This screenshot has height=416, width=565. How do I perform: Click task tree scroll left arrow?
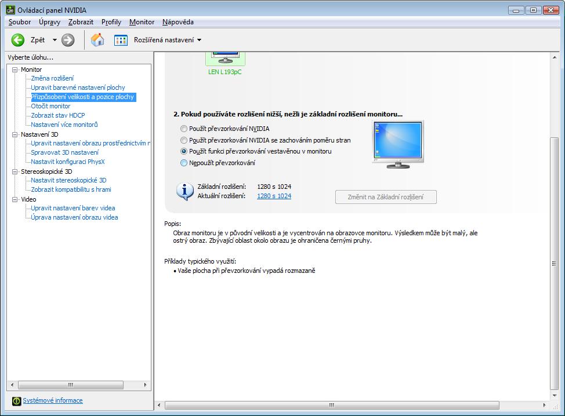pos(12,385)
